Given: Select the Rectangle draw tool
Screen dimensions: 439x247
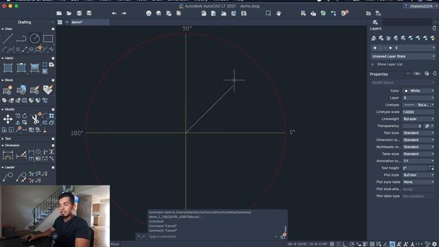Looking at the screenshot, I should [x=48, y=38].
